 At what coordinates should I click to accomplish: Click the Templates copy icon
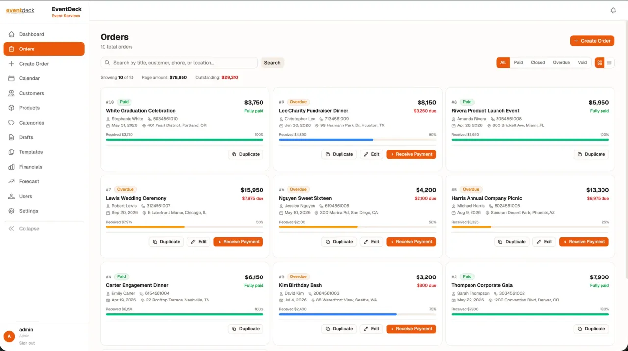[x=11, y=152]
